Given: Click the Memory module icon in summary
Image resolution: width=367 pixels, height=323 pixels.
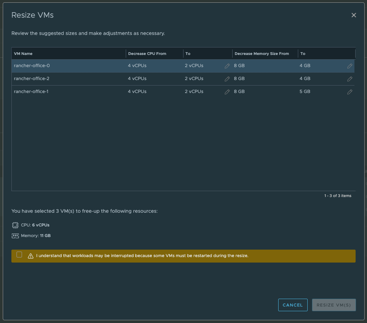Looking at the screenshot, I should pos(15,236).
